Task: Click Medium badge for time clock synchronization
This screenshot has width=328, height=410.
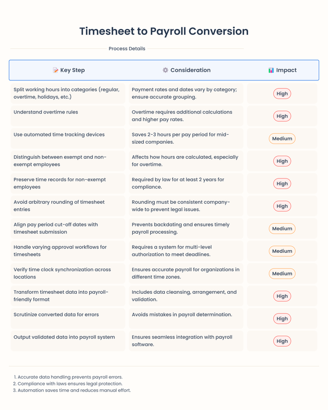Action: tap(282, 274)
